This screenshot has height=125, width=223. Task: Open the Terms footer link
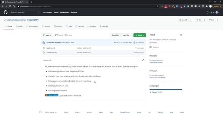point(66,112)
